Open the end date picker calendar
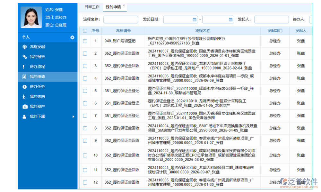This screenshot has height=192, width=321. pyautogui.click(x=230, y=20)
